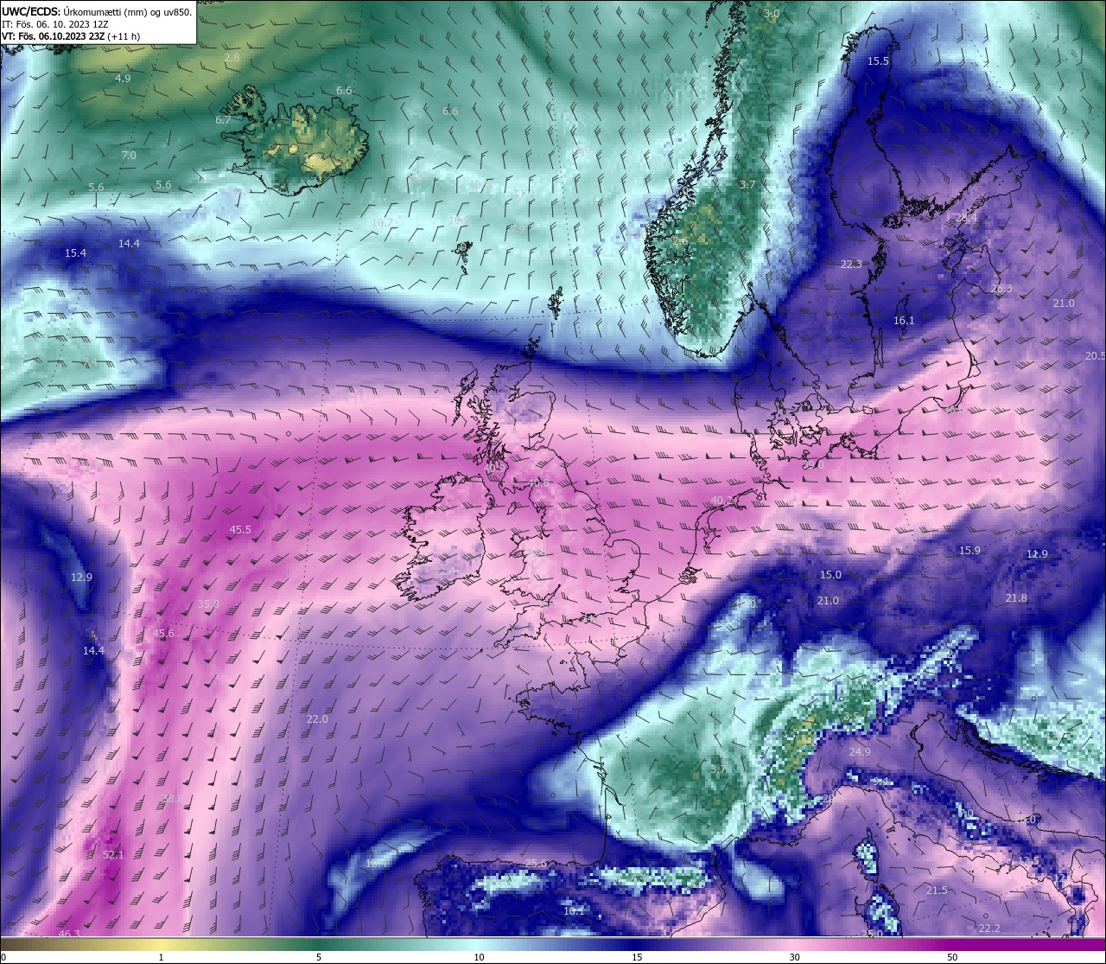1106x964 pixels.
Task: Click the 6.7 value beside Iceland
Action: click(x=223, y=120)
